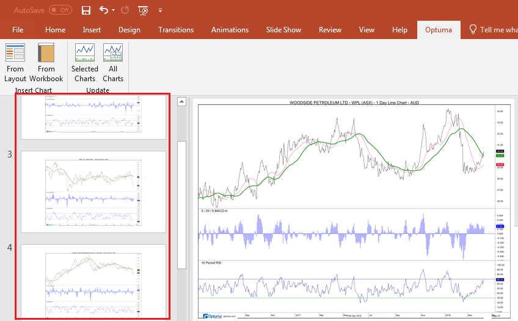Click the slide panel scrollbar thumb
Screen dimensions: 518x321
point(181,205)
